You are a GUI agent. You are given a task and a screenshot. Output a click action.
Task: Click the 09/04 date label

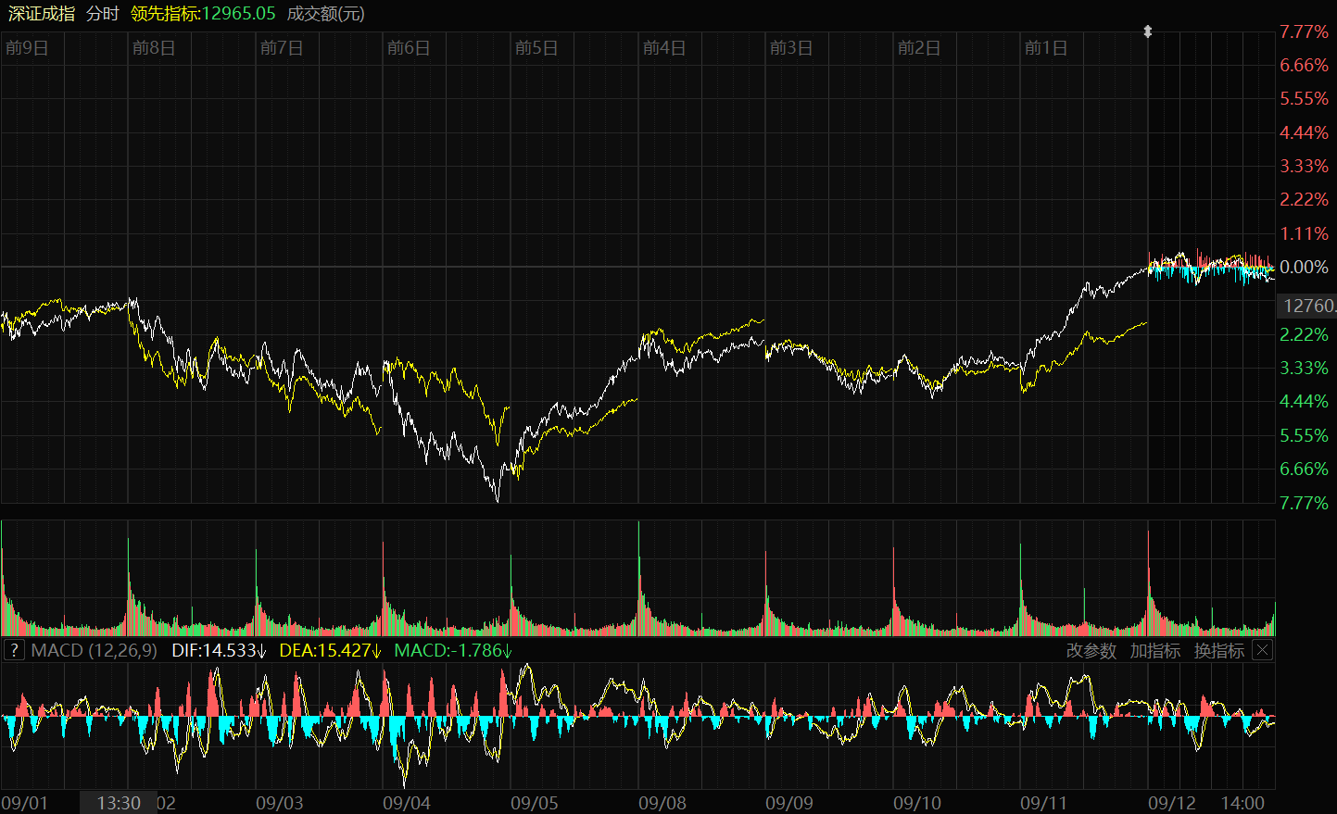[407, 803]
